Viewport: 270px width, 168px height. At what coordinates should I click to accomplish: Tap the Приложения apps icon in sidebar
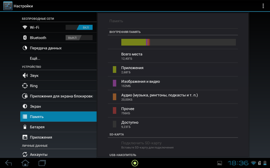(25, 137)
